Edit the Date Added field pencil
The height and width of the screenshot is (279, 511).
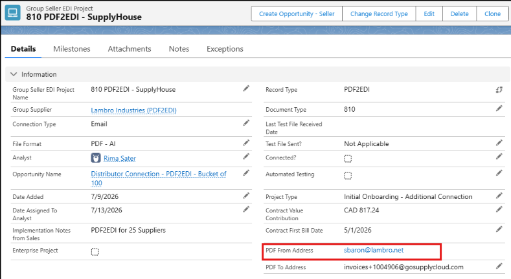pyautogui.click(x=246, y=196)
